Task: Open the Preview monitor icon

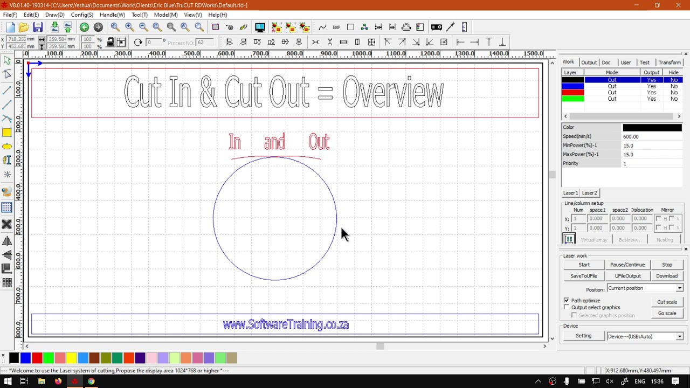Action: [260, 27]
